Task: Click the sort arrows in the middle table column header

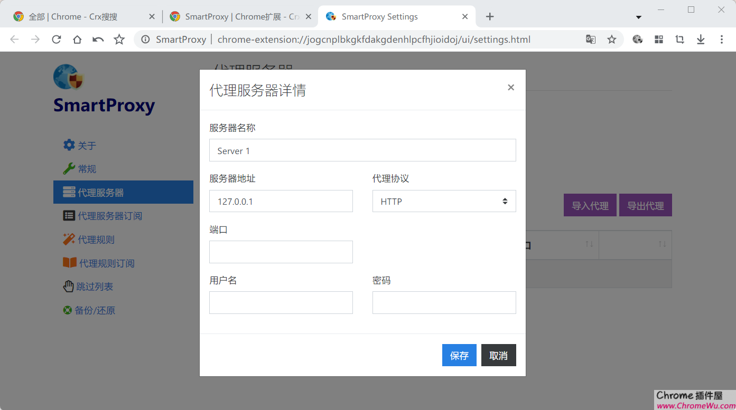Action: (589, 244)
